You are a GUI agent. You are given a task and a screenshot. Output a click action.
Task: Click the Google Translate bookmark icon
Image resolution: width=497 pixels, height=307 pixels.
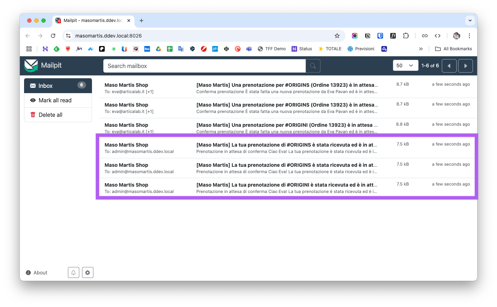181,49
